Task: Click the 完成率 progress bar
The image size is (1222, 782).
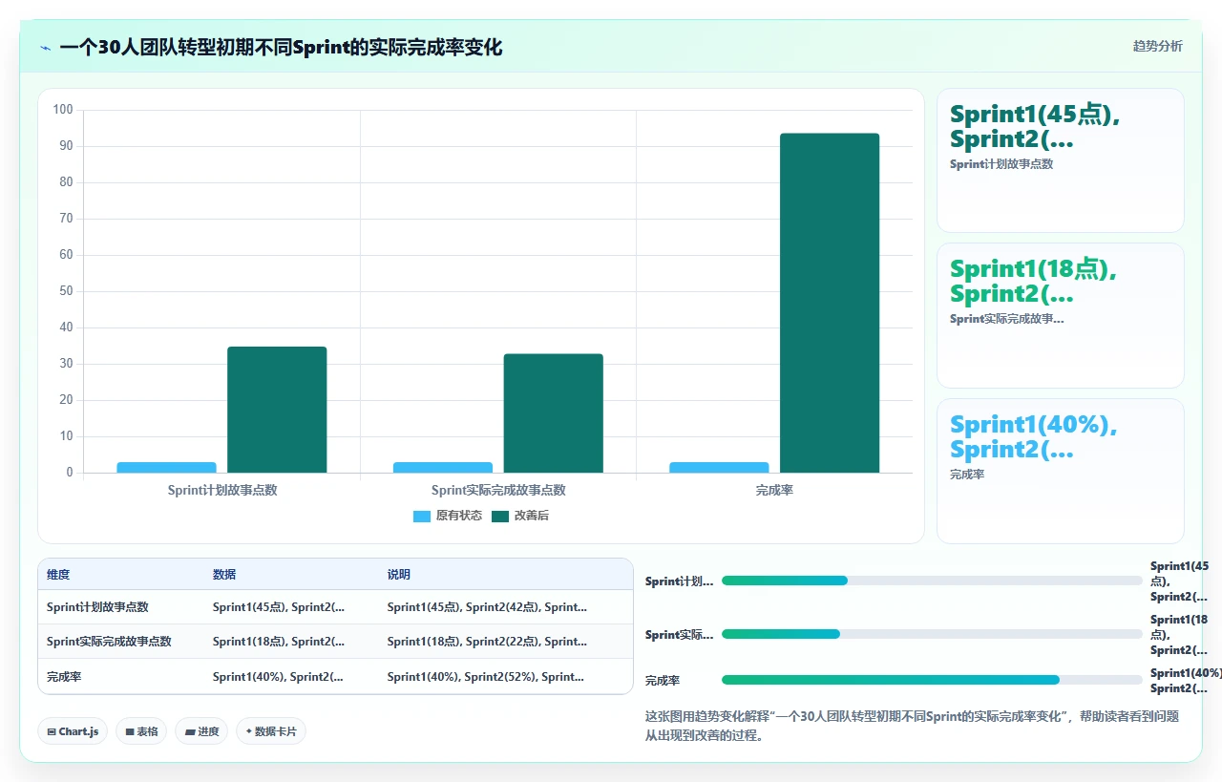Action: tap(932, 680)
